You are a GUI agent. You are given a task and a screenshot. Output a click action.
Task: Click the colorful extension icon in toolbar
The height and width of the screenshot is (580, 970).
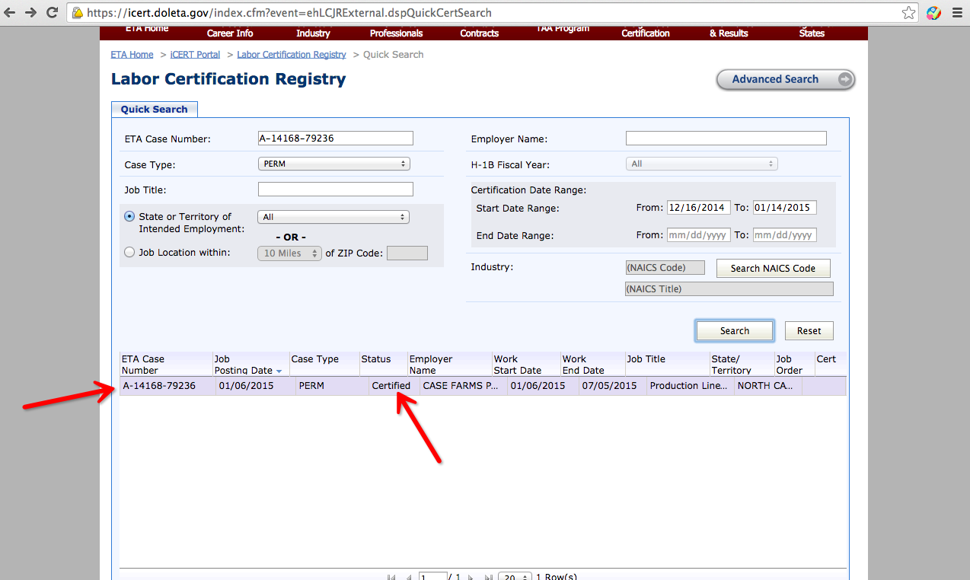click(933, 13)
